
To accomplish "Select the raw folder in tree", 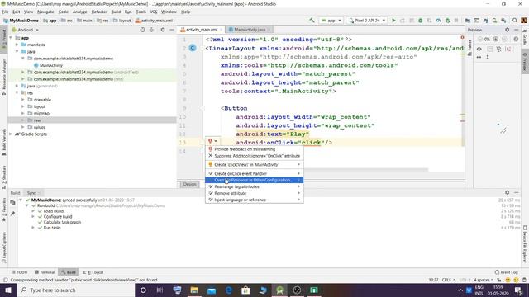I will tap(36, 120).
